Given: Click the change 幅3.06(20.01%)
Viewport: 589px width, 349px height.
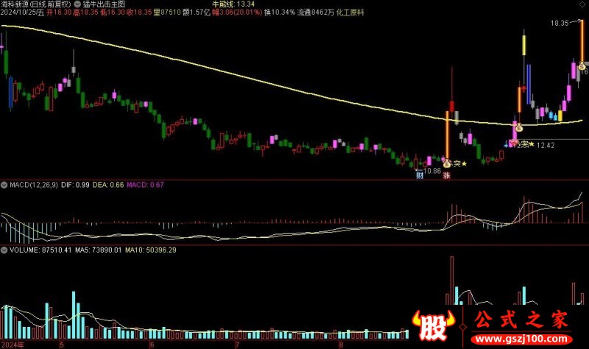Looking at the screenshot, I should click(237, 13).
